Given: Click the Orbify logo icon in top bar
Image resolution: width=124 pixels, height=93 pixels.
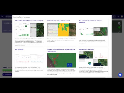Looking at the screenshot, I should tap(2, 17).
